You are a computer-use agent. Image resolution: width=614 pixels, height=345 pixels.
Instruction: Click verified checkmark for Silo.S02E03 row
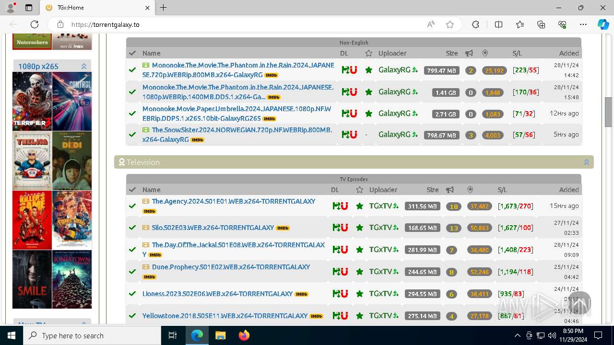pyautogui.click(x=132, y=228)
